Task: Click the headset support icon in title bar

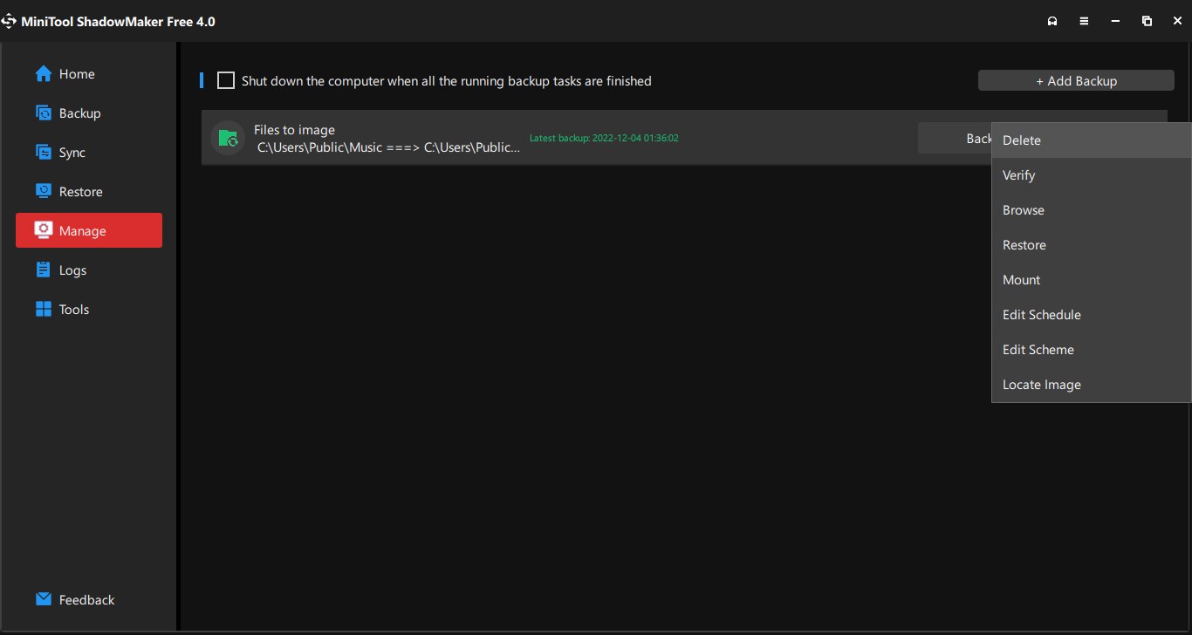Action: point(1052,21)
